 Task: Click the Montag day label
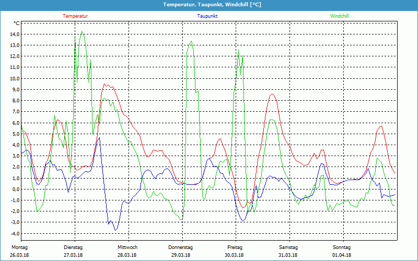(x=19, y=247)
